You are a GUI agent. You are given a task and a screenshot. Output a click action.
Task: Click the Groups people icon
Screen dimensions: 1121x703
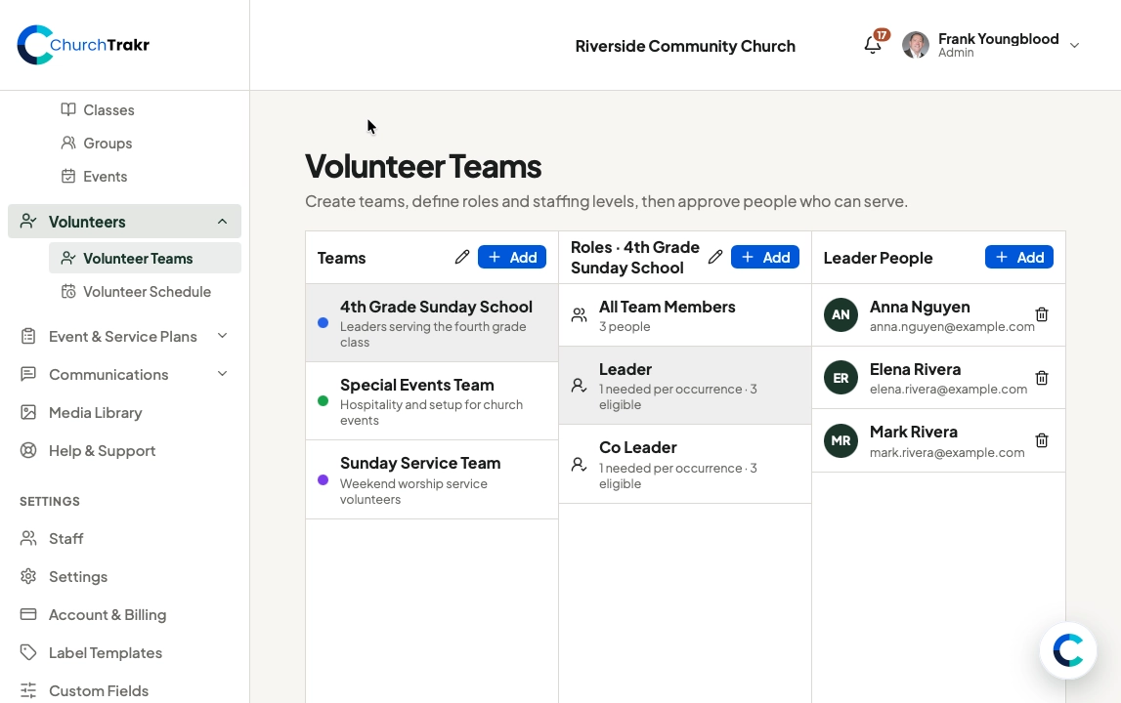tap(67, 143)
